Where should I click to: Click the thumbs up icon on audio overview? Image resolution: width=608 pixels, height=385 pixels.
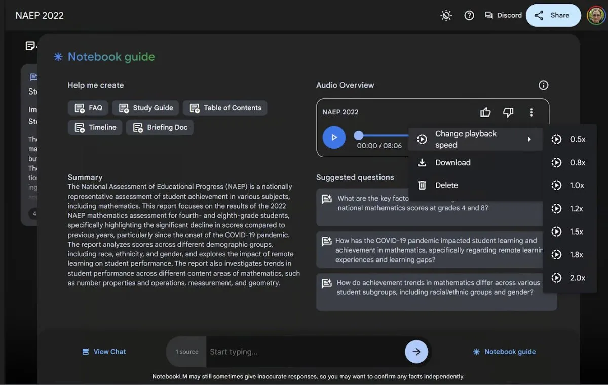tap(485, 112)
